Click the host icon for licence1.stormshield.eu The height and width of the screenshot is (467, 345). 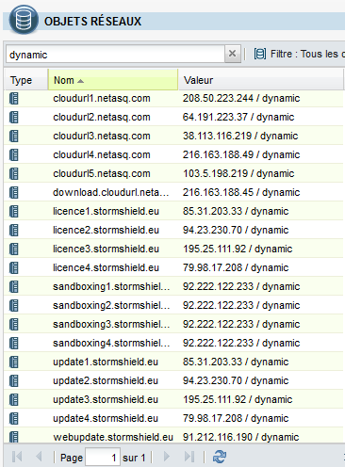pos(14,212)
